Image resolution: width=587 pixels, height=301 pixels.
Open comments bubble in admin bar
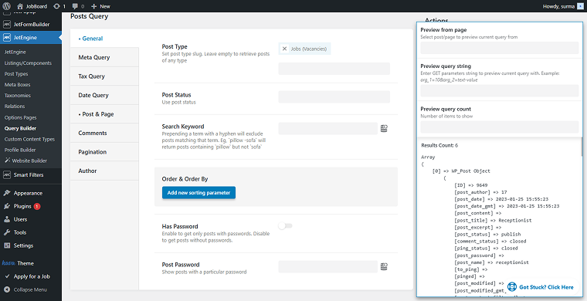click(75, 6)
